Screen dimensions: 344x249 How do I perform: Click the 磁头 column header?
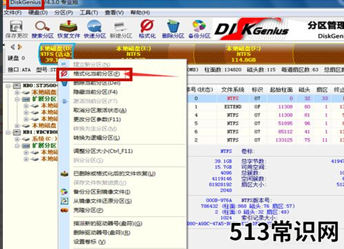[x=305, y=90]
